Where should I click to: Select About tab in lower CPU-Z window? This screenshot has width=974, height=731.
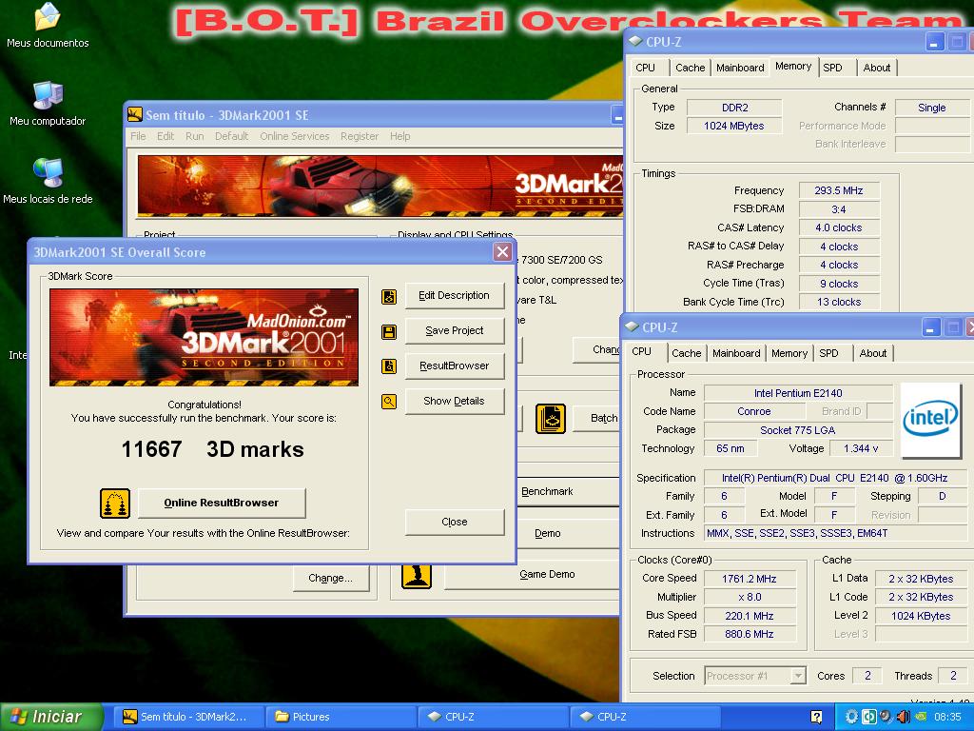[873, 353]
